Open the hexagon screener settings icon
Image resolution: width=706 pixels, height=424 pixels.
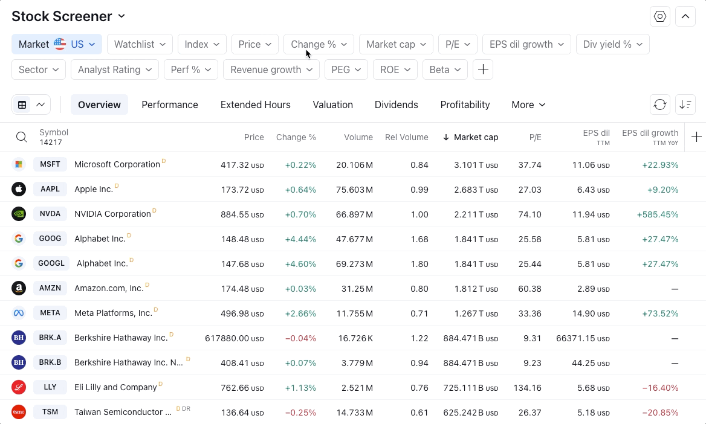(x=660, y=16)
